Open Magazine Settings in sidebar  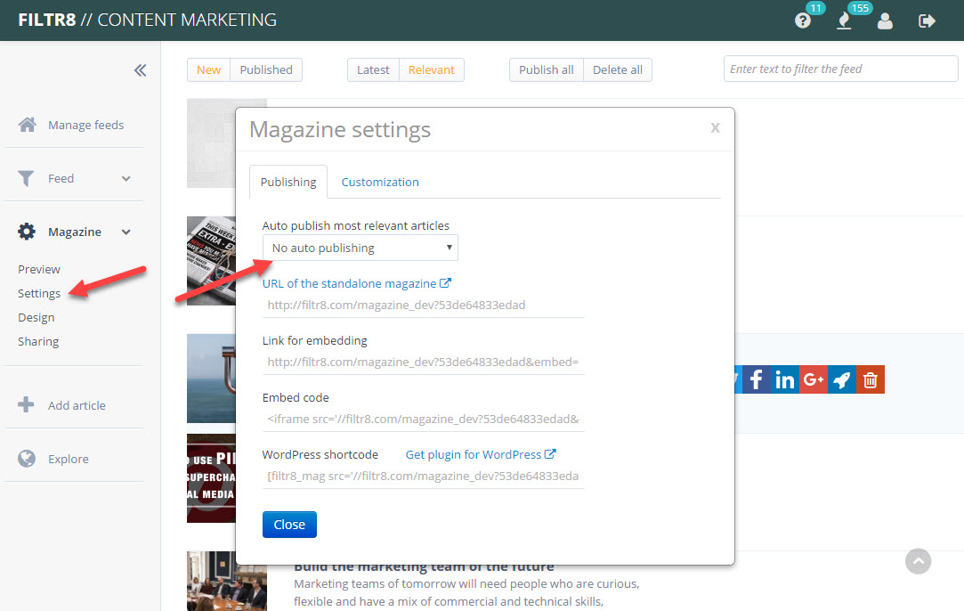click(39, 294)
